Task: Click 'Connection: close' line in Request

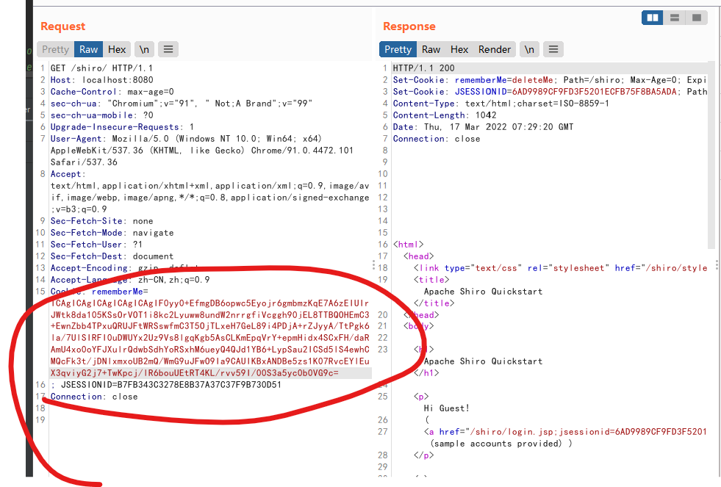Action: pos(94,397)
